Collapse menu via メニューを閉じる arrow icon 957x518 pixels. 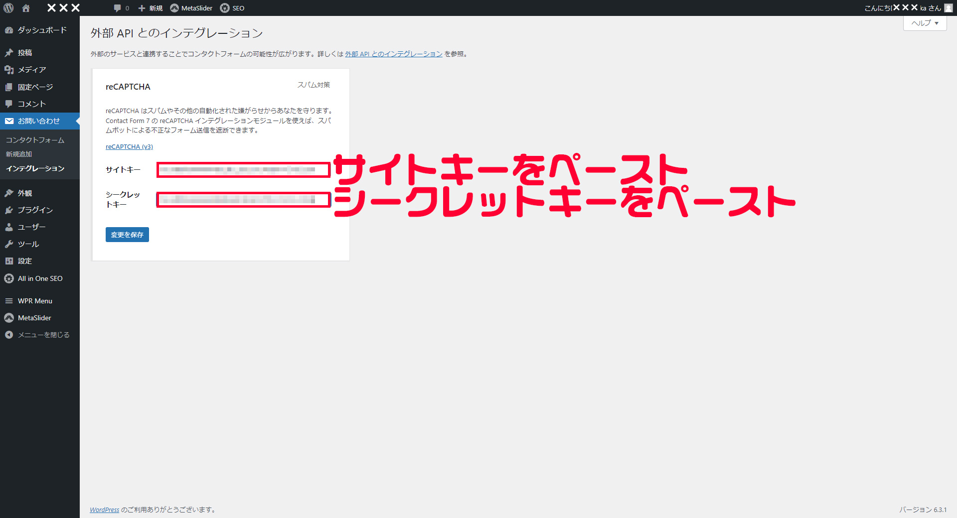[9, 335]
